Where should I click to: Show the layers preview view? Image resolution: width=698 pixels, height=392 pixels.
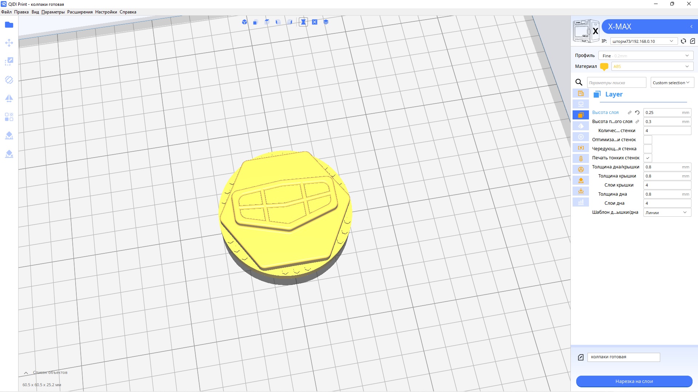pyautogui.click(x=326, y=22)
